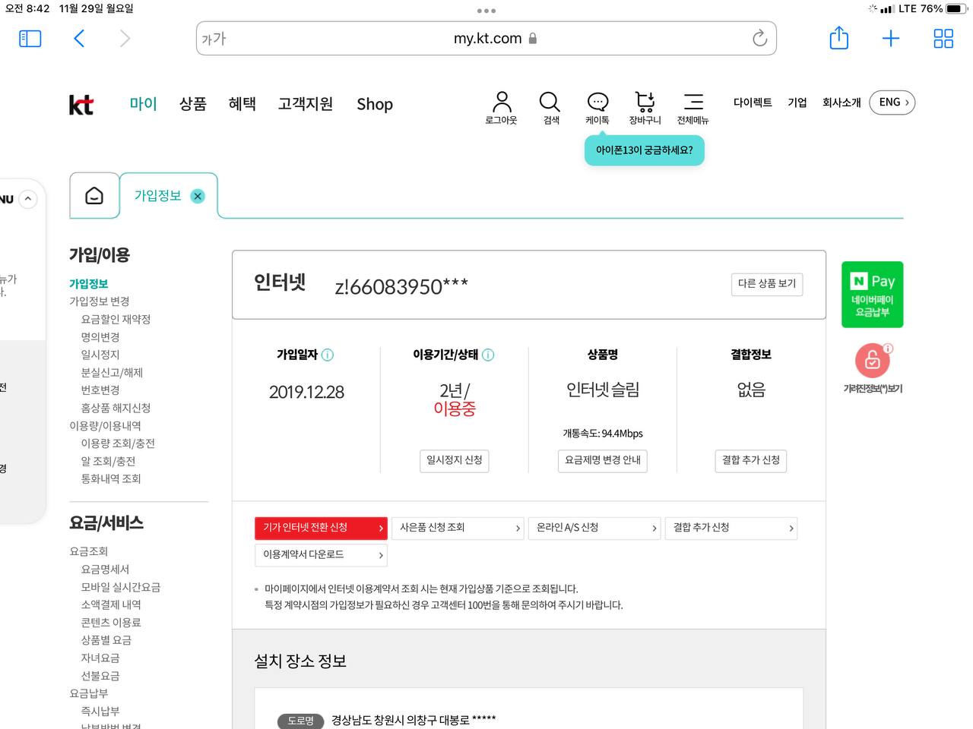The width and height of the screenshot is (973, 729).
Task: Expand the 사은품 신청 조회 link
Action: pyautogui.click(x=458, y=528)
